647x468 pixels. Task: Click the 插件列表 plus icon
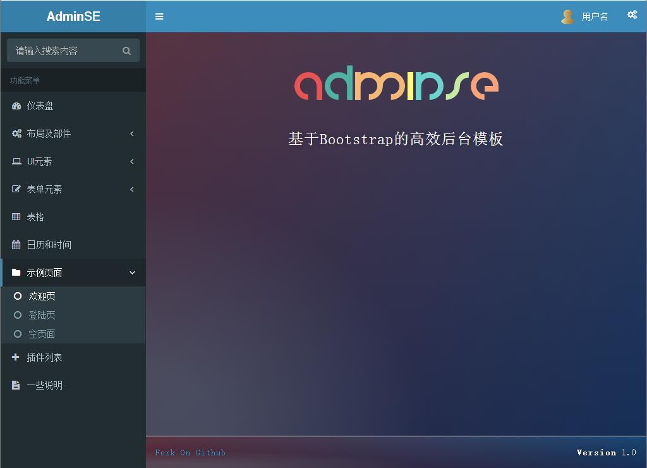pyautogui.click(x=16, y=357)
